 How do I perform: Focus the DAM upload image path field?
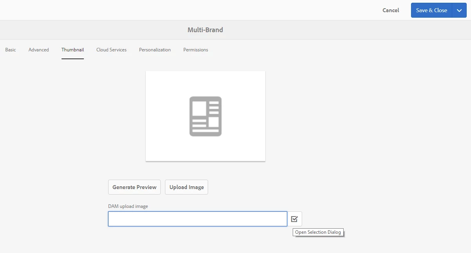coord(197,219)
